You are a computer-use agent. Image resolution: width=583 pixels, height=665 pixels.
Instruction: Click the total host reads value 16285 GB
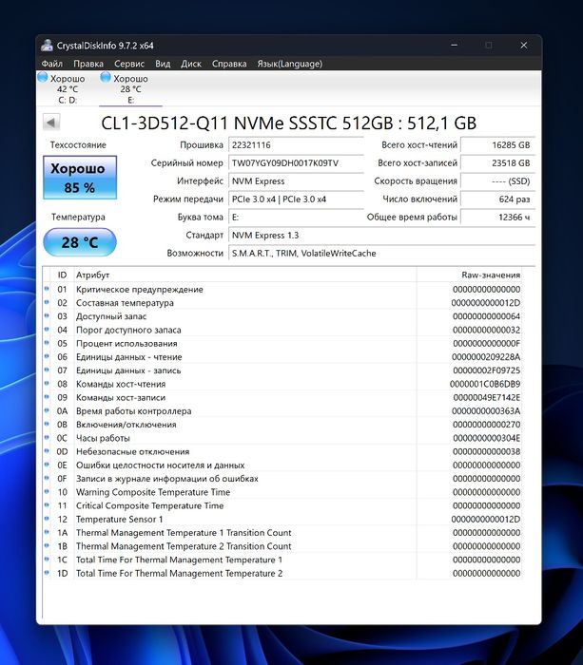point(497,145)
